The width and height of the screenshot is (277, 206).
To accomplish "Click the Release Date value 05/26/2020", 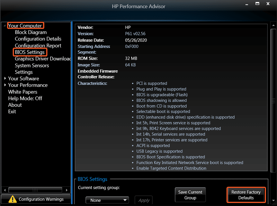I will click(136, 40).
